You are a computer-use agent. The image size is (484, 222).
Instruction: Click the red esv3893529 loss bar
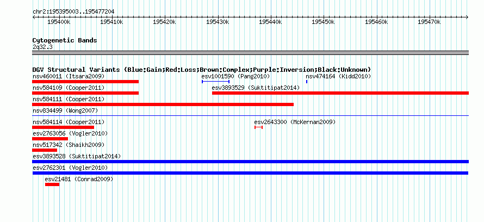click(x=340, y=93)
